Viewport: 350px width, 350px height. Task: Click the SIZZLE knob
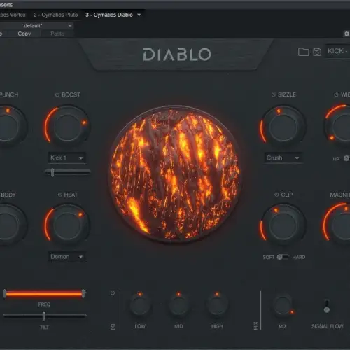tap(283, 127)
